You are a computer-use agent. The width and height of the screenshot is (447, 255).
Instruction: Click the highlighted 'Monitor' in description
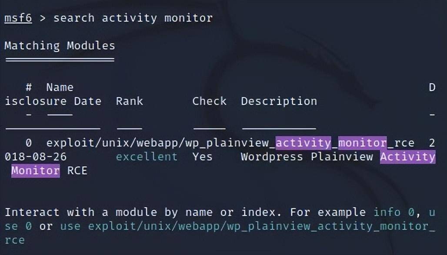click(x=36, y=170)
